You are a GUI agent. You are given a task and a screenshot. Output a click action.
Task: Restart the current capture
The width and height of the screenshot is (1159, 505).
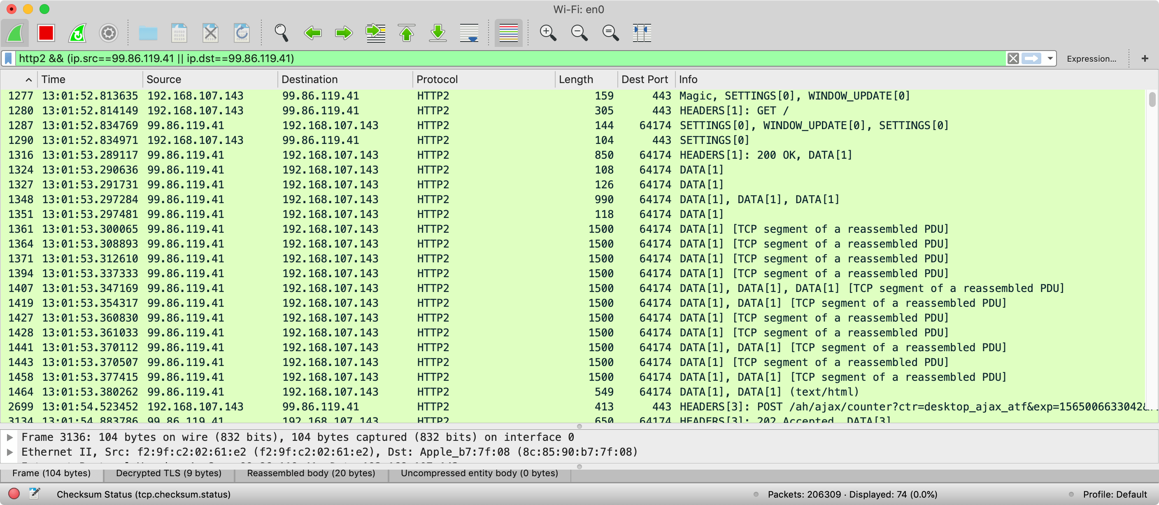77,33
